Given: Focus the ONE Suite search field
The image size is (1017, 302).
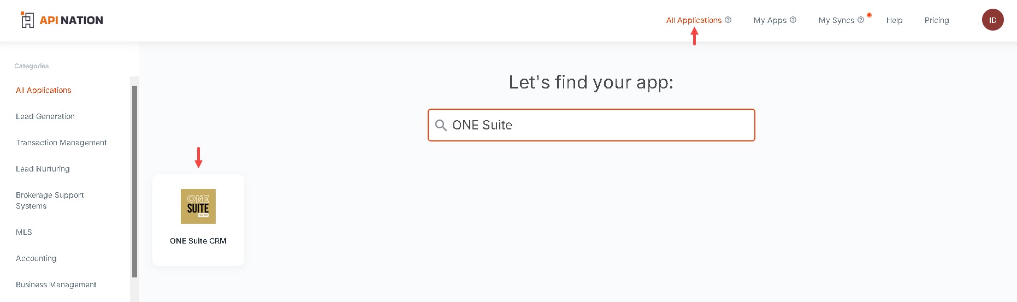Looking at the screenshot, I should pyautogui.click(x=592, y=125).
